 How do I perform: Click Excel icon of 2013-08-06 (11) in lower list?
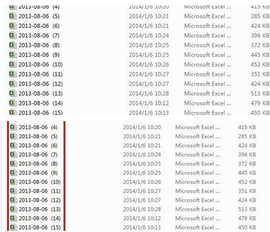[13, 191]
